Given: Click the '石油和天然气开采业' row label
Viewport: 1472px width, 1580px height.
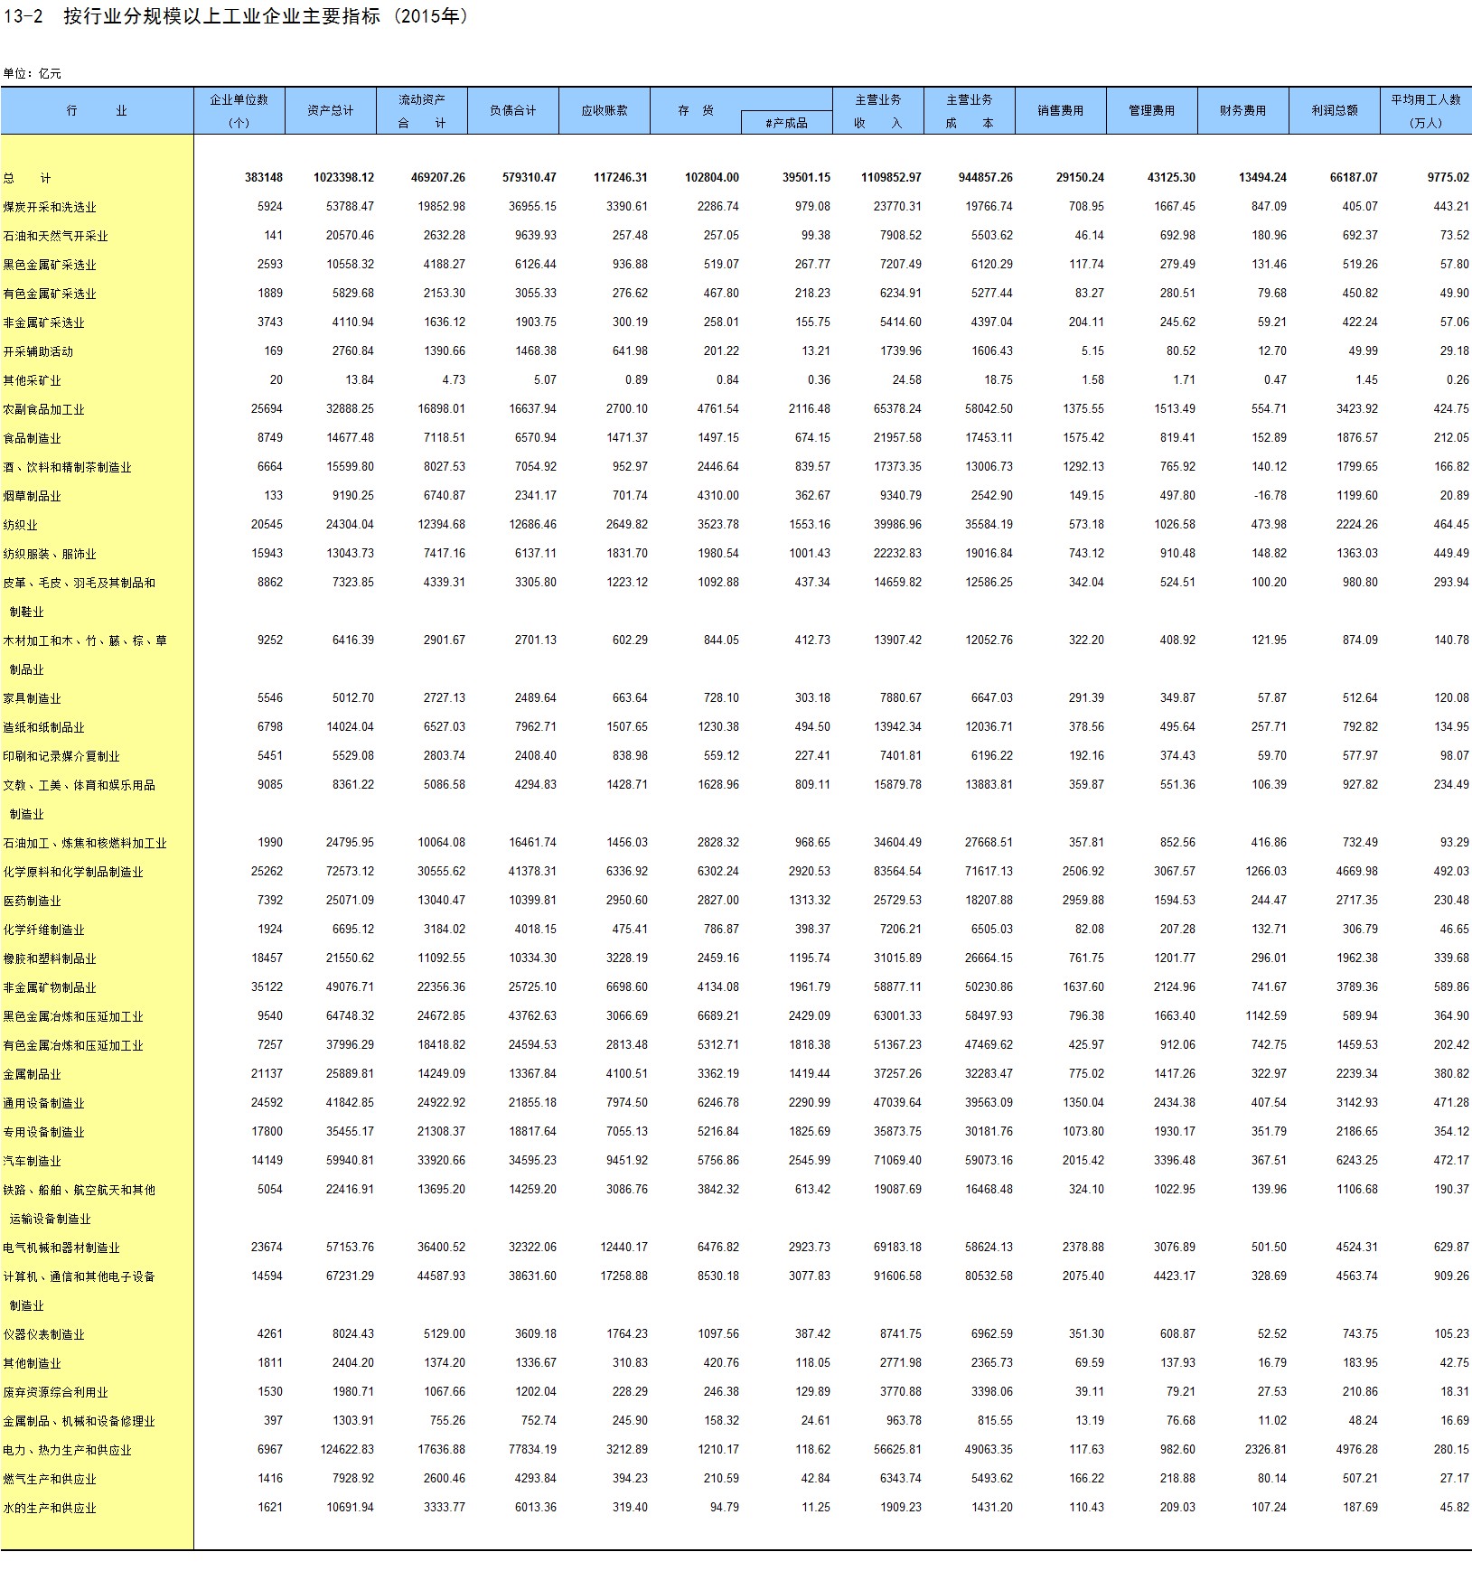Looking at the screenshot, I should (x=56, y=236).
